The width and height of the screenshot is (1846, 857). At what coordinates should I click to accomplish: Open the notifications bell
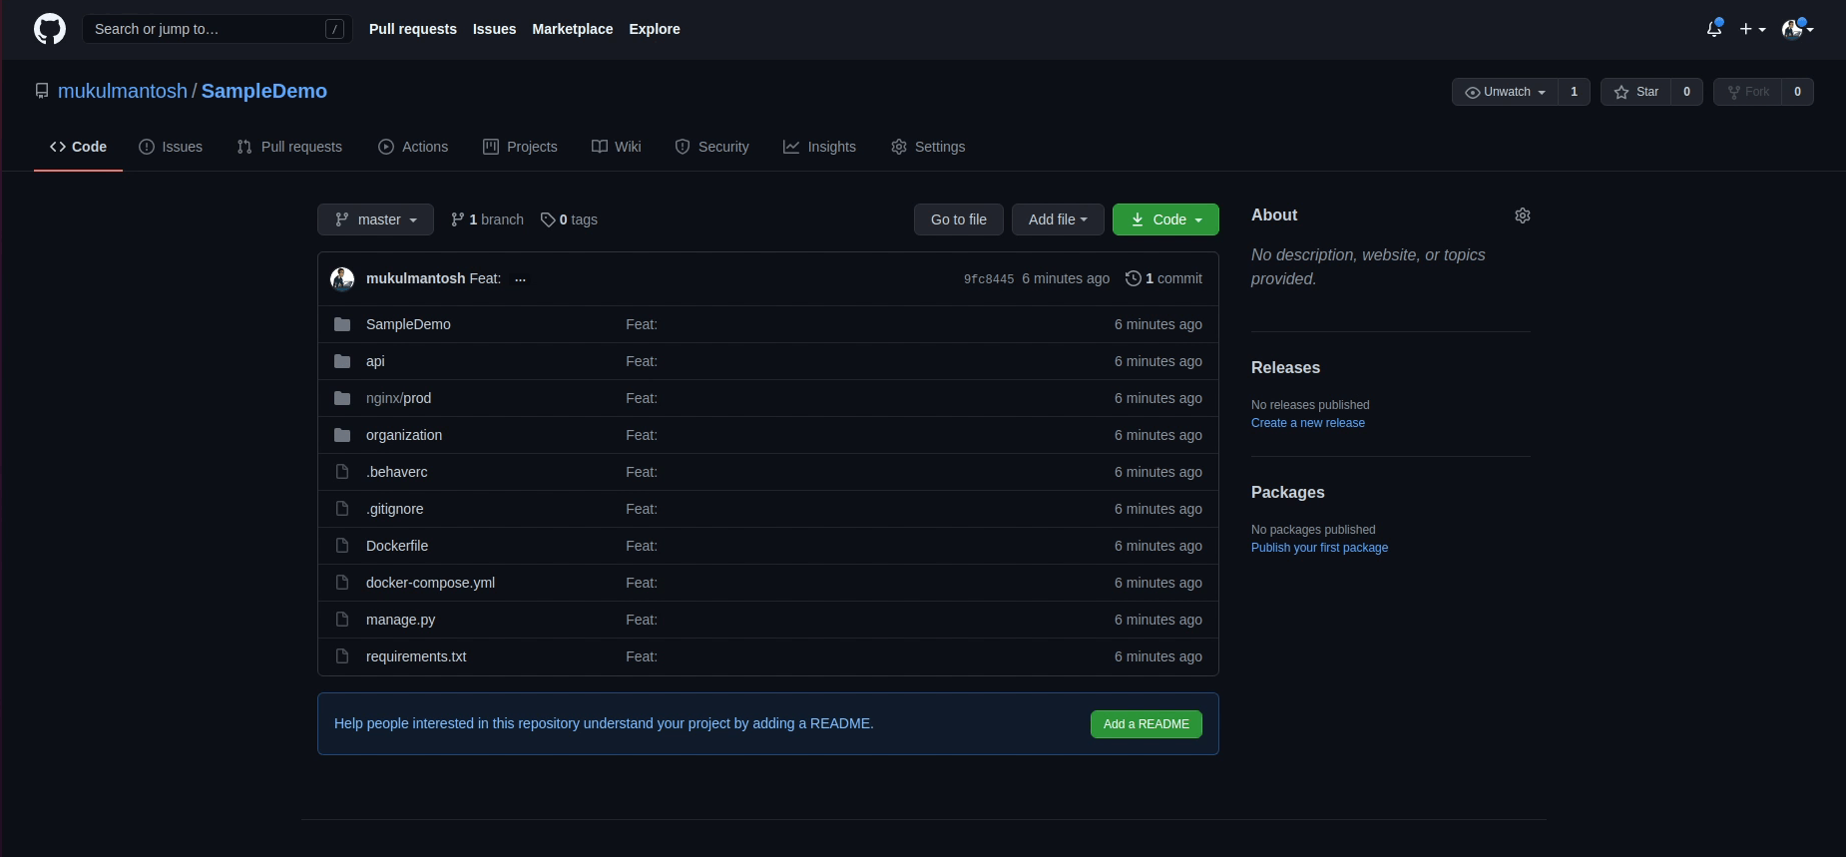tap(1714, 29)
